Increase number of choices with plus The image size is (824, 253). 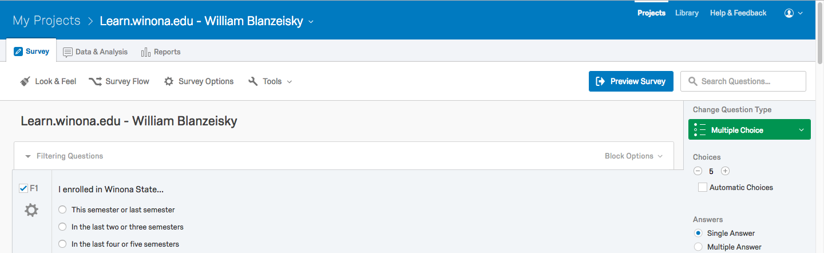(725, 171)
